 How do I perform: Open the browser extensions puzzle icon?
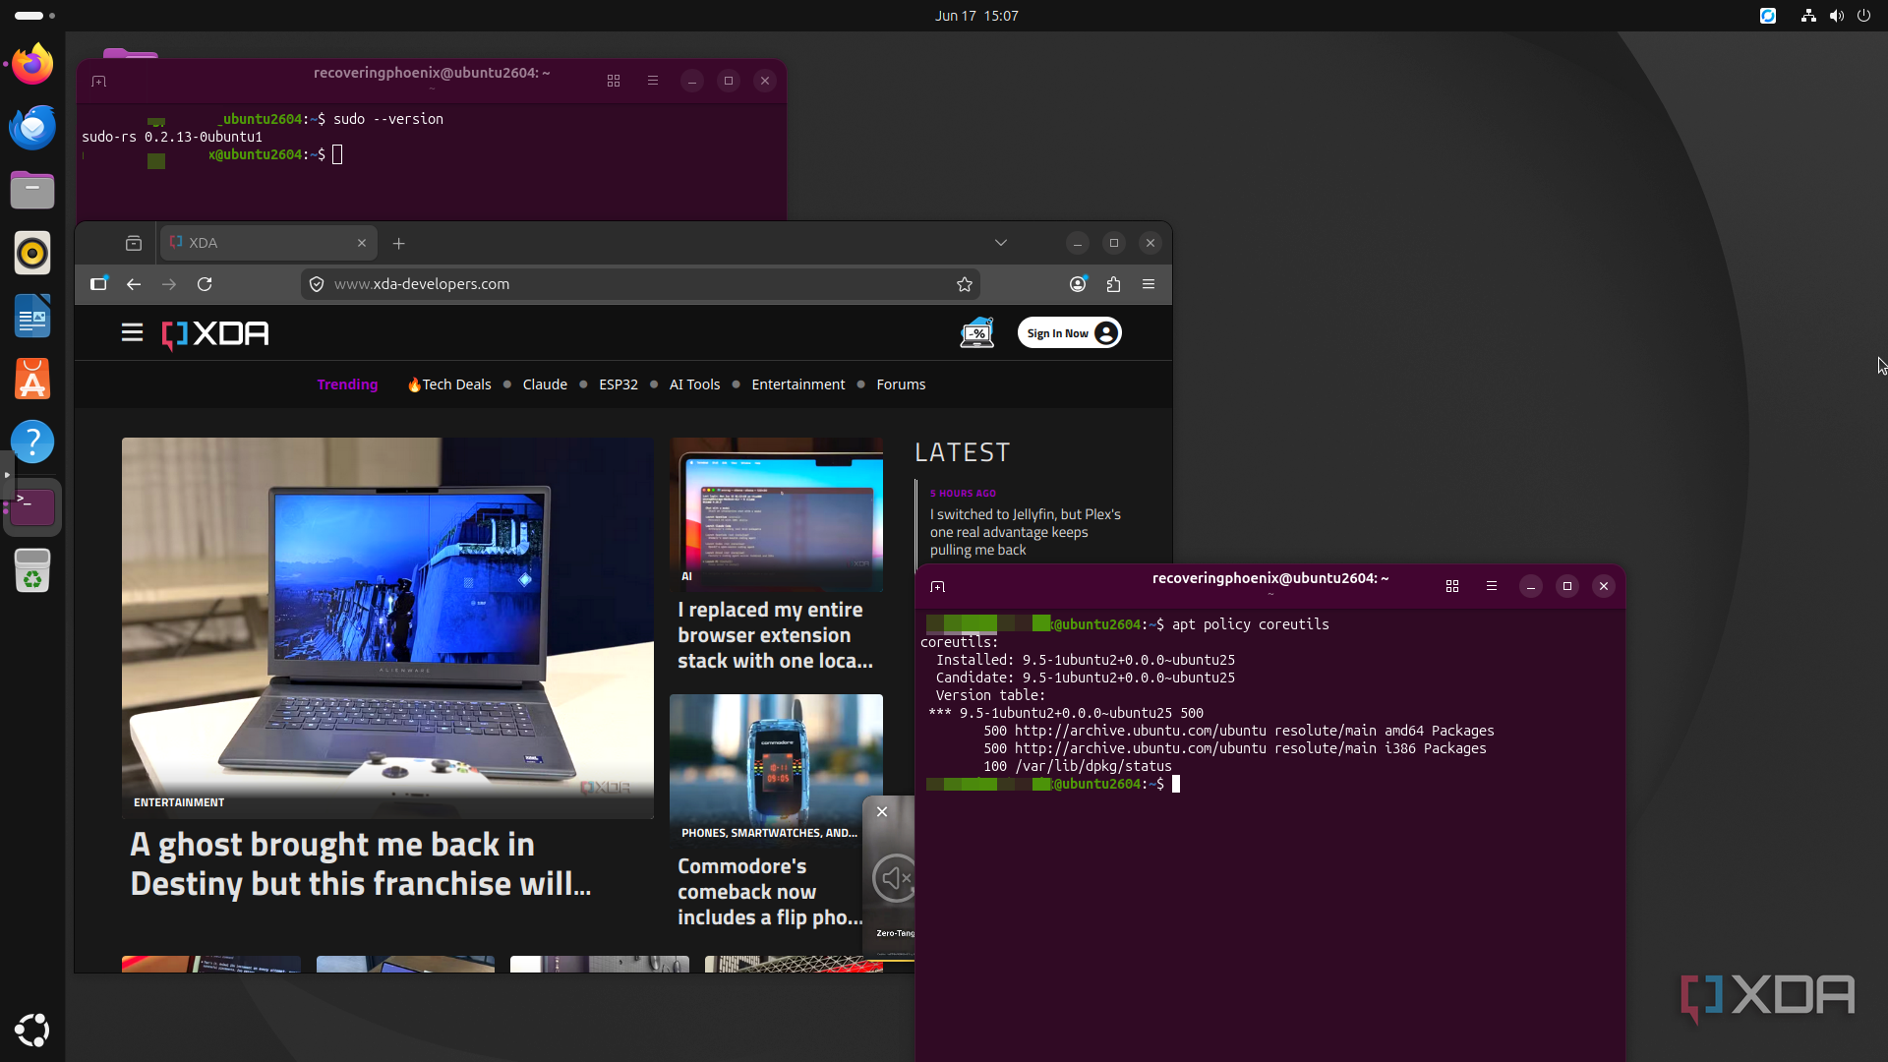pos(1113,284)
